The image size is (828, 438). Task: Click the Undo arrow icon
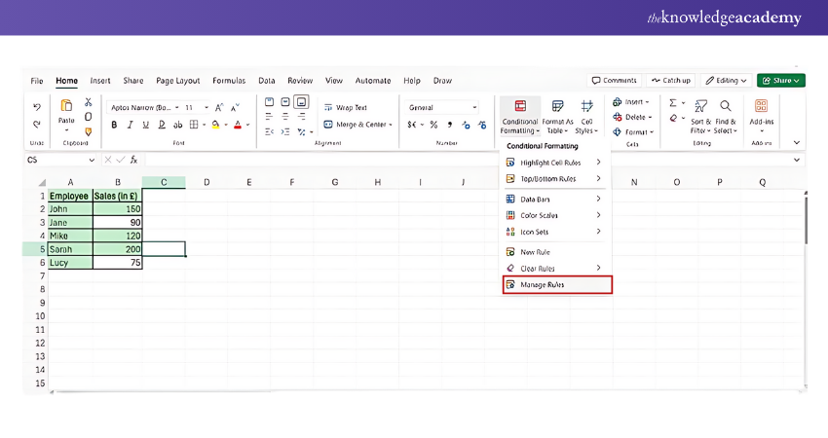[37, 107]
